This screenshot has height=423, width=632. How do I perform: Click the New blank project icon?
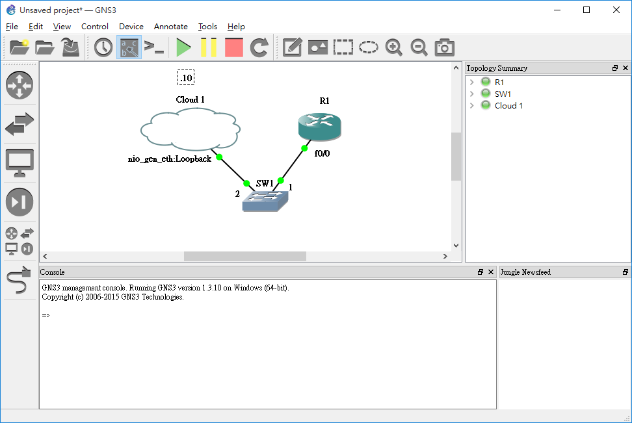pos(20,47)
